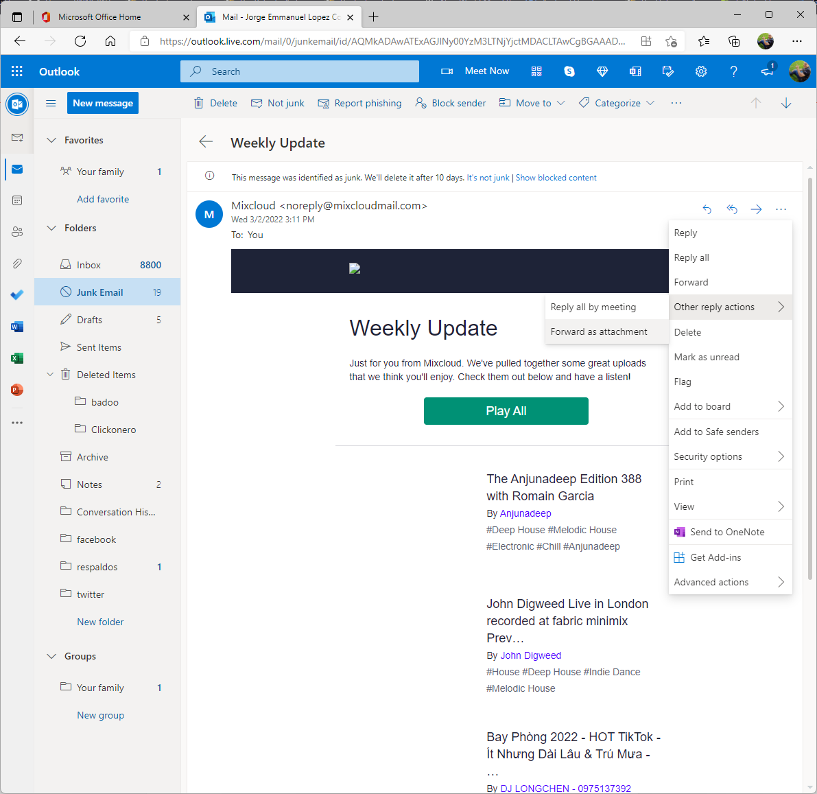Choose Reply all by meeting
Screen dimensions: 817x794
pyautogui.click(x=606, y=307)
